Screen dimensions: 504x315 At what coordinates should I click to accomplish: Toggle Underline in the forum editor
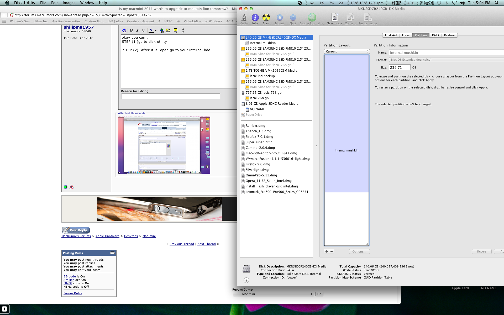(143, 30)
